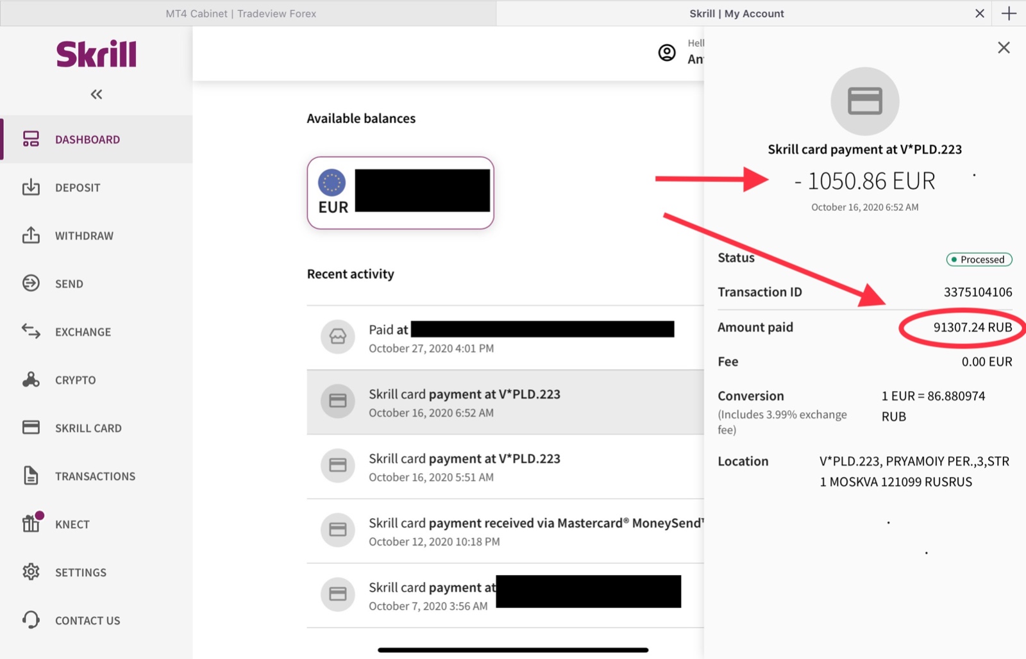The height and width of the screenshot is (659, 1026).
Task: Go to Crypto section icon
Action: (31, 380)
